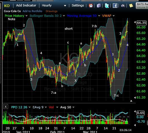The height and width of the screenshot is (133, 148).
Task: Click the small up-arrow below the chart
Action: (x=131, y=101)
